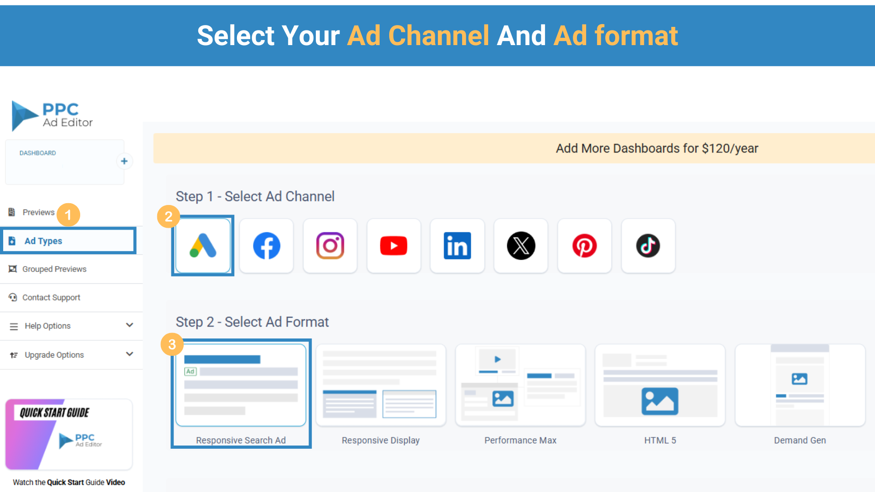The height and width of the screenshot is (492, 875).
Task: Open the Ad Types sidebar item
Action: (x=43, y=241)
